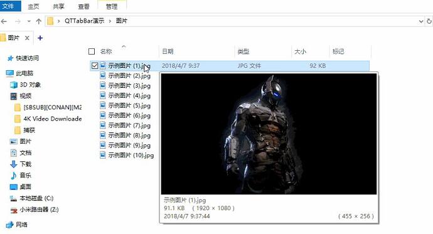Close the 图片 tab

tap(27, 38)
